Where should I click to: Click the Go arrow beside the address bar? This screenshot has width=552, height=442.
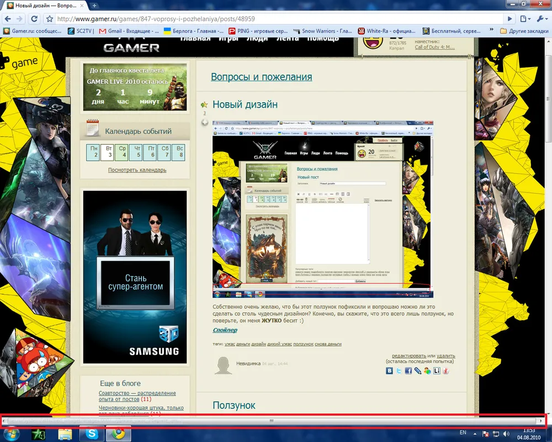click(509, 19)
